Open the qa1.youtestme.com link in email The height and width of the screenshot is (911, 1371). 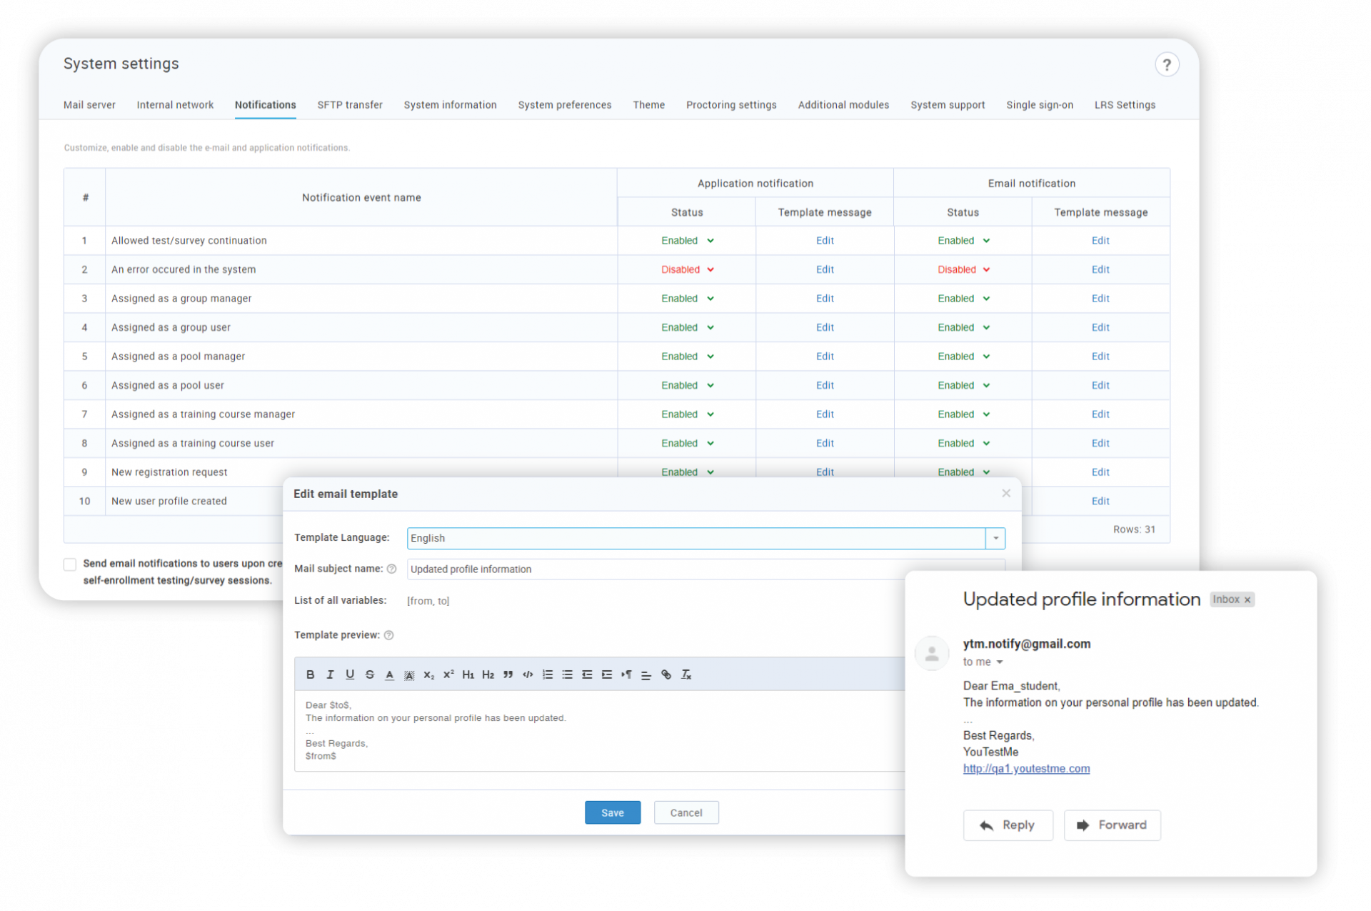1026,769
